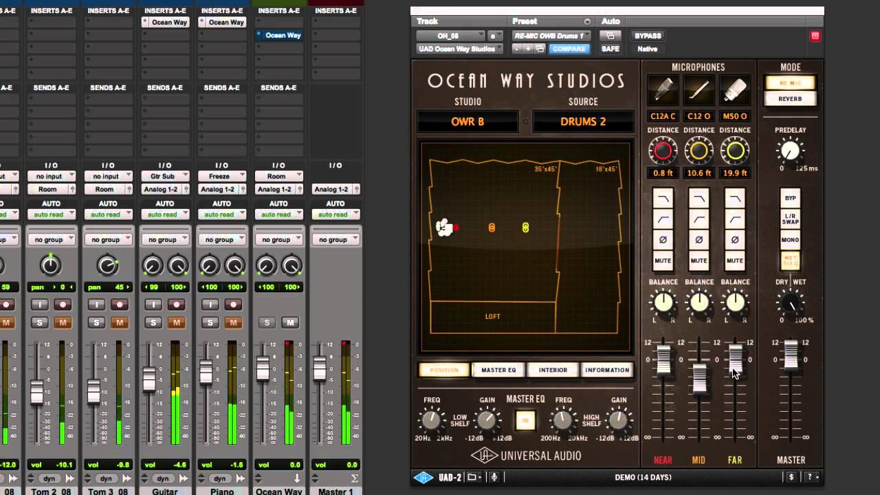
Task: Mute the Near microphone
Action: coord(663,261)
